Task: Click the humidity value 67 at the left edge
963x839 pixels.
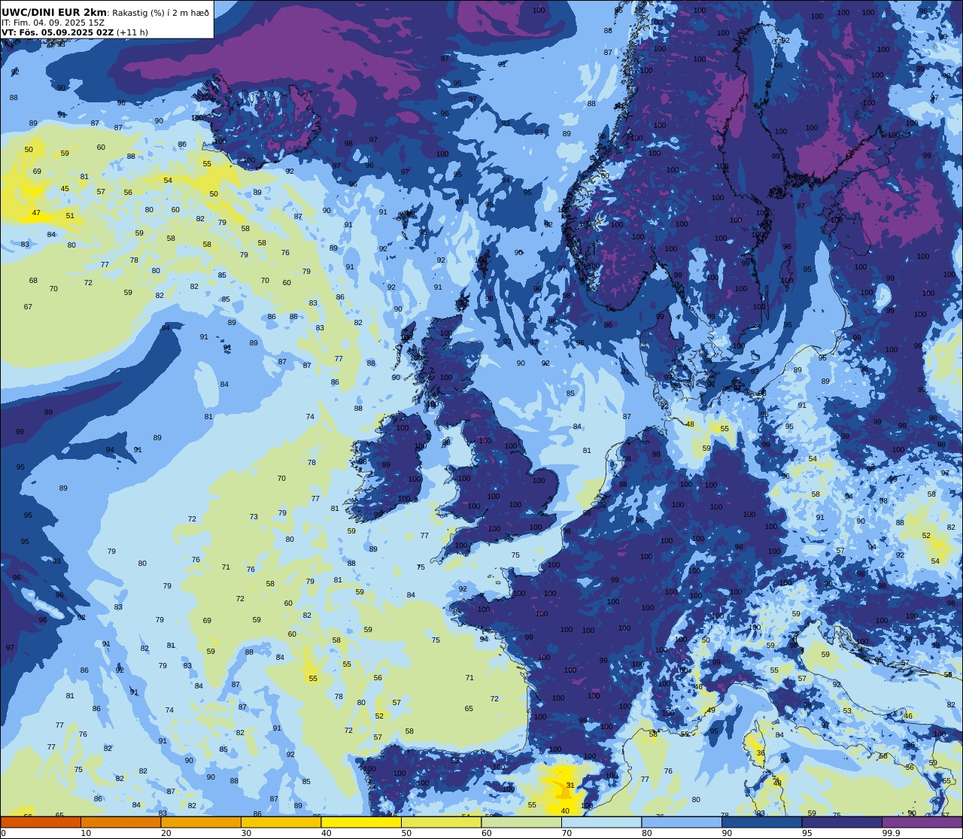Action: click(x=28, y=306)
